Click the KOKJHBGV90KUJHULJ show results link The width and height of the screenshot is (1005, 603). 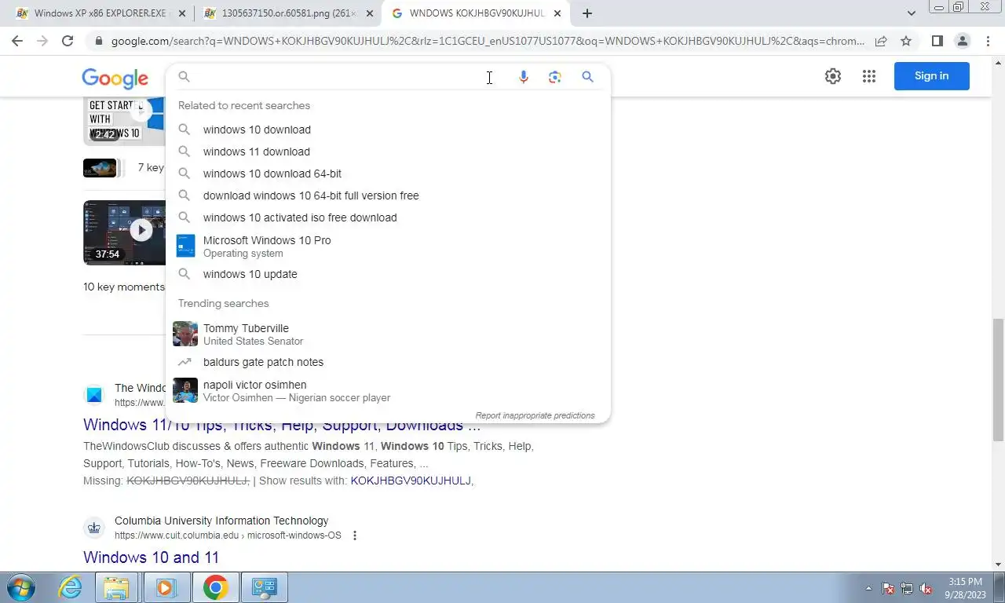coord(411,481)
